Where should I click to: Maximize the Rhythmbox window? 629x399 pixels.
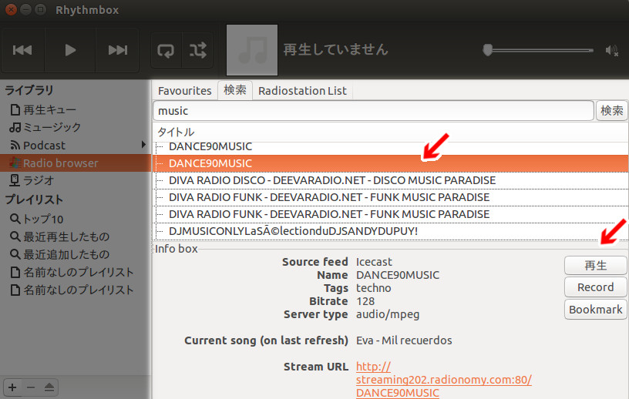[x=41, y=9]
